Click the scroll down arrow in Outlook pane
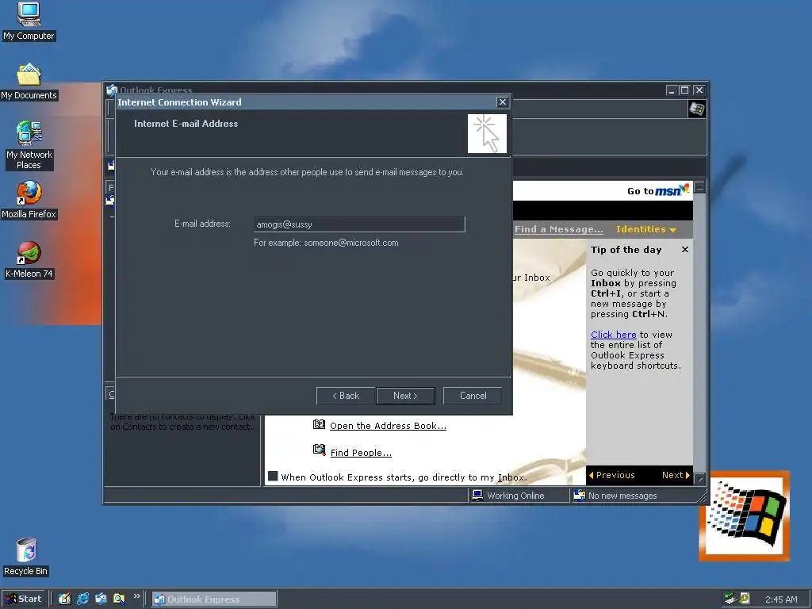Screen dimensions: 812x609 (699, 479)
